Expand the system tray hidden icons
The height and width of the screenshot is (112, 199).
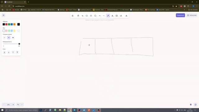tap(175, 110)
